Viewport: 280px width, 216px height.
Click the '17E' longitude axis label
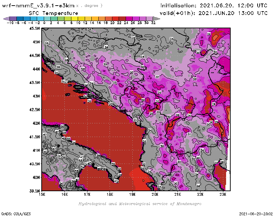click(87, 194)
